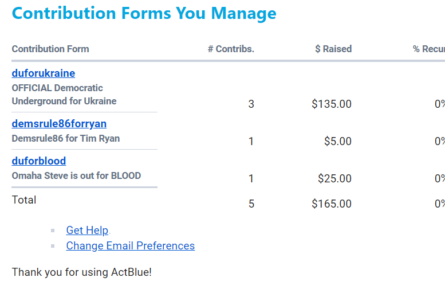Click Change Email Preferences link
Viewport: 445px width, 285px height.
click(130, 246)
